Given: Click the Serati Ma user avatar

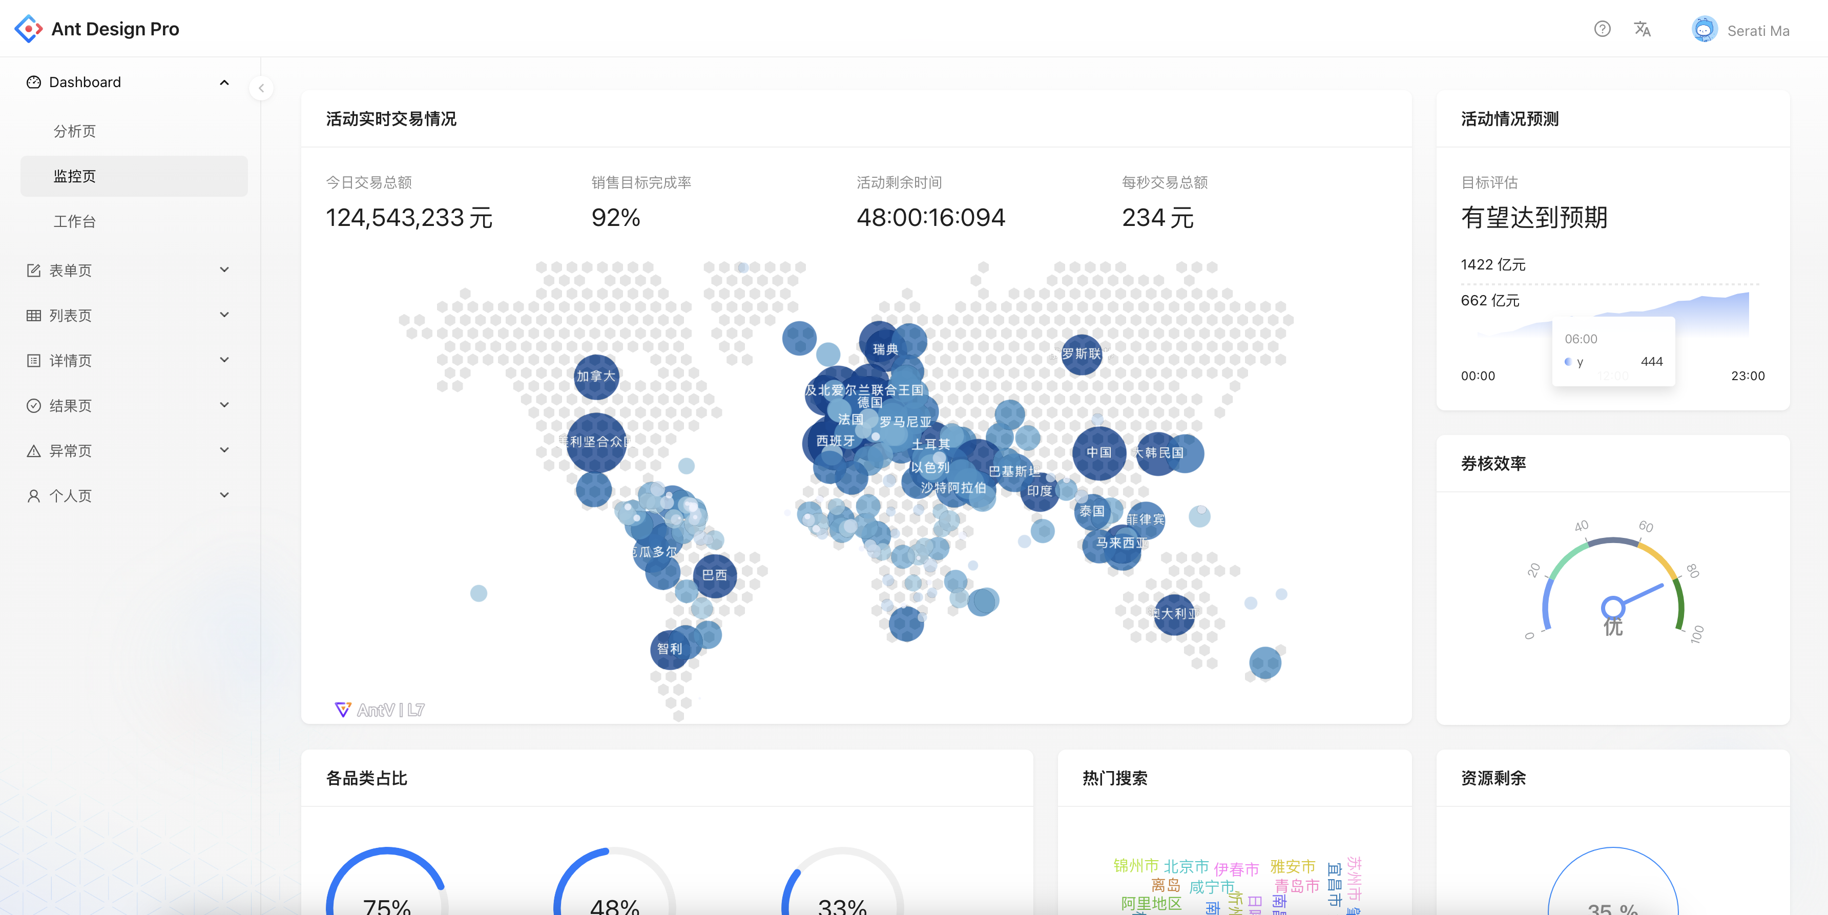Looking at the screenshot, I should 1704,29.
